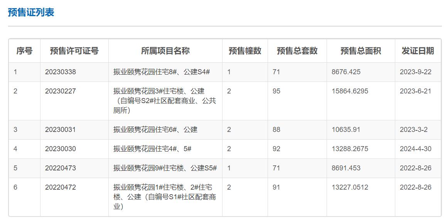This screenshot has width=445, height=220.
Task: Click serial number for permit 20220473
Action: point(15,168)
